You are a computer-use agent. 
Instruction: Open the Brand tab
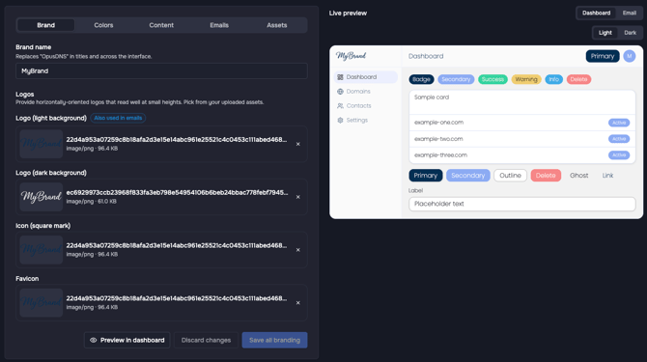coord(45,25)
